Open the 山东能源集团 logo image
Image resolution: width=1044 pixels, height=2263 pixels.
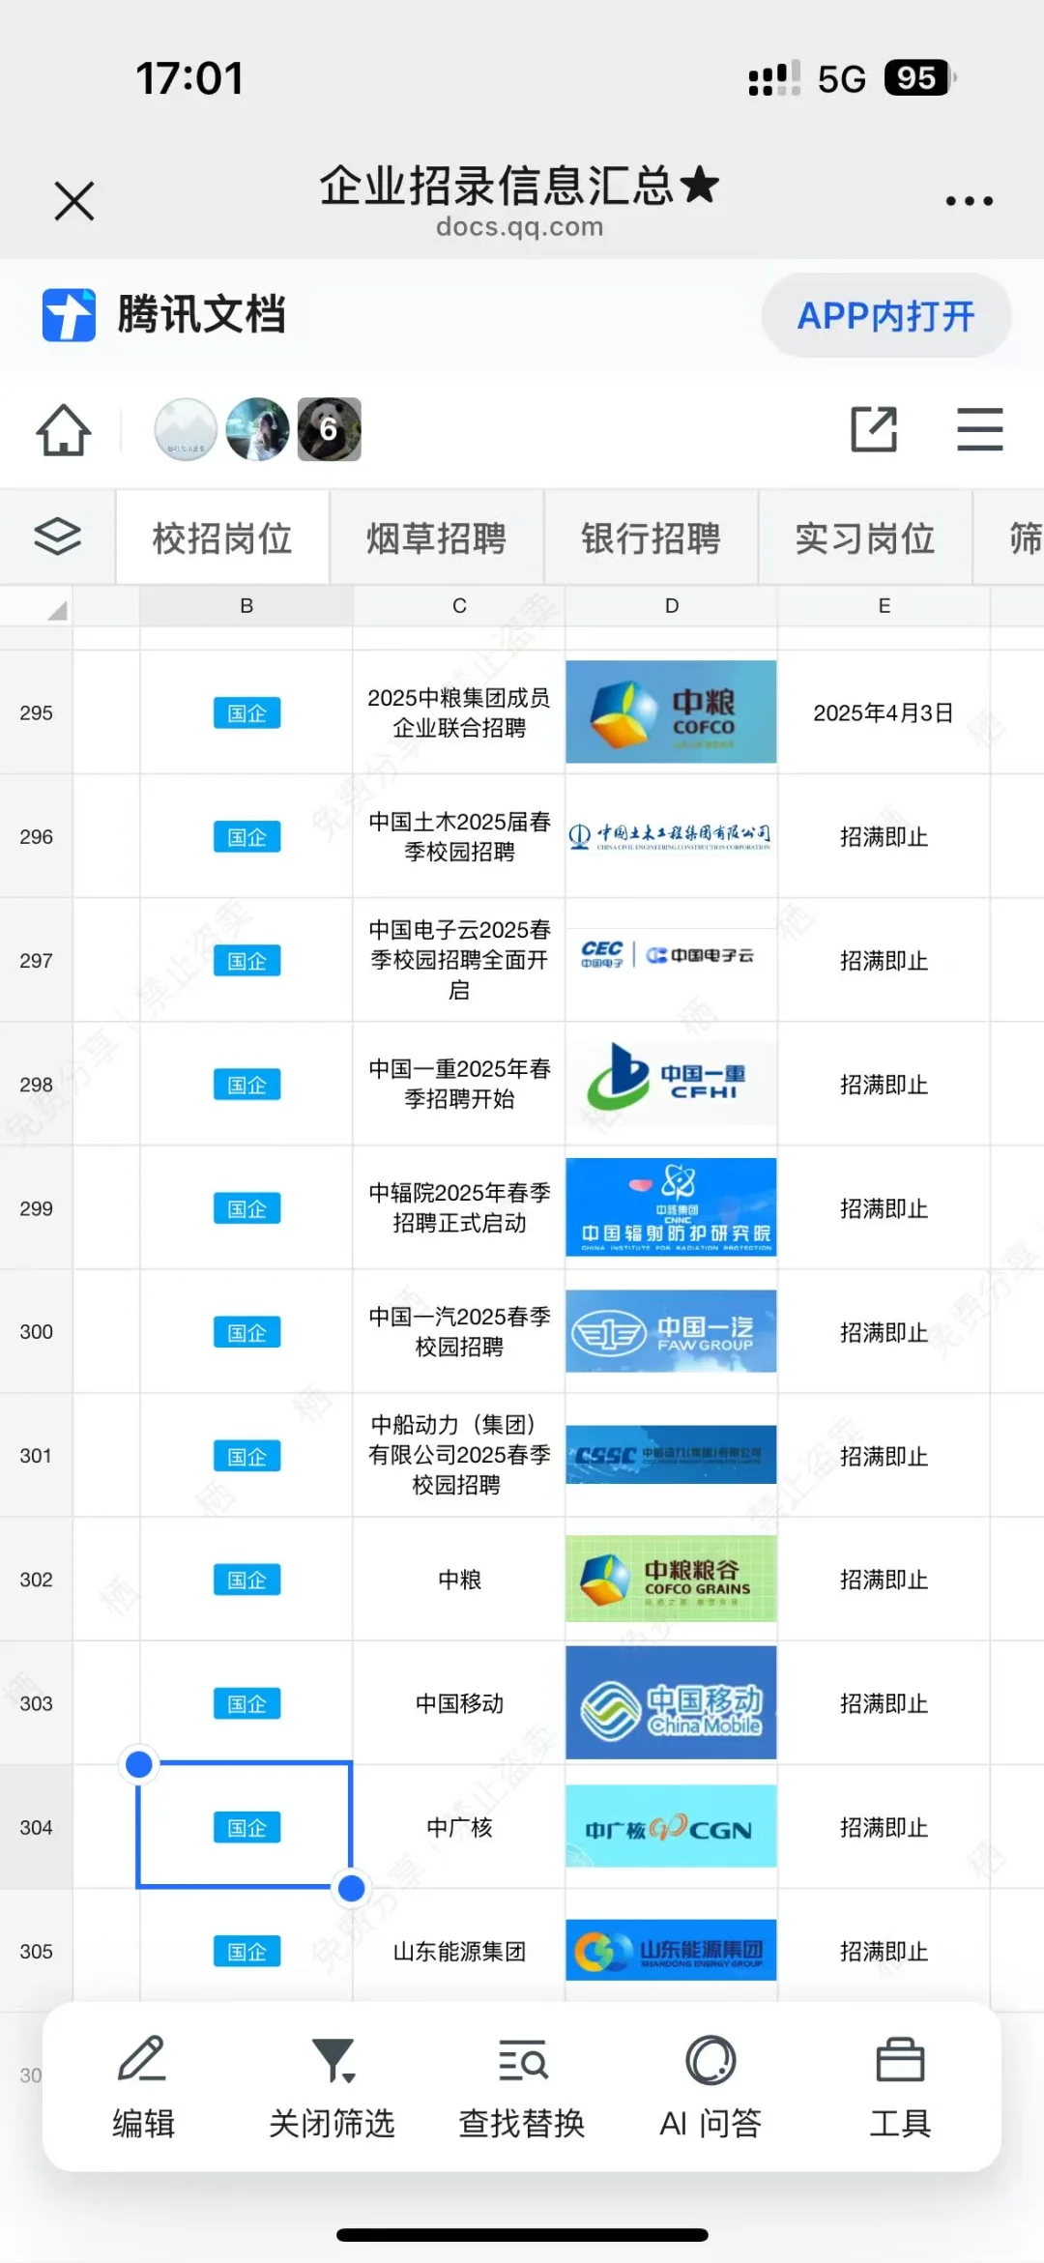click(671, 1950)
